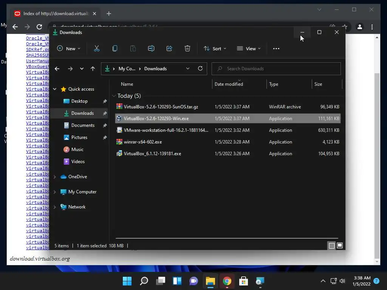
Task: Go back in Chrome browser
Action: 15,27
